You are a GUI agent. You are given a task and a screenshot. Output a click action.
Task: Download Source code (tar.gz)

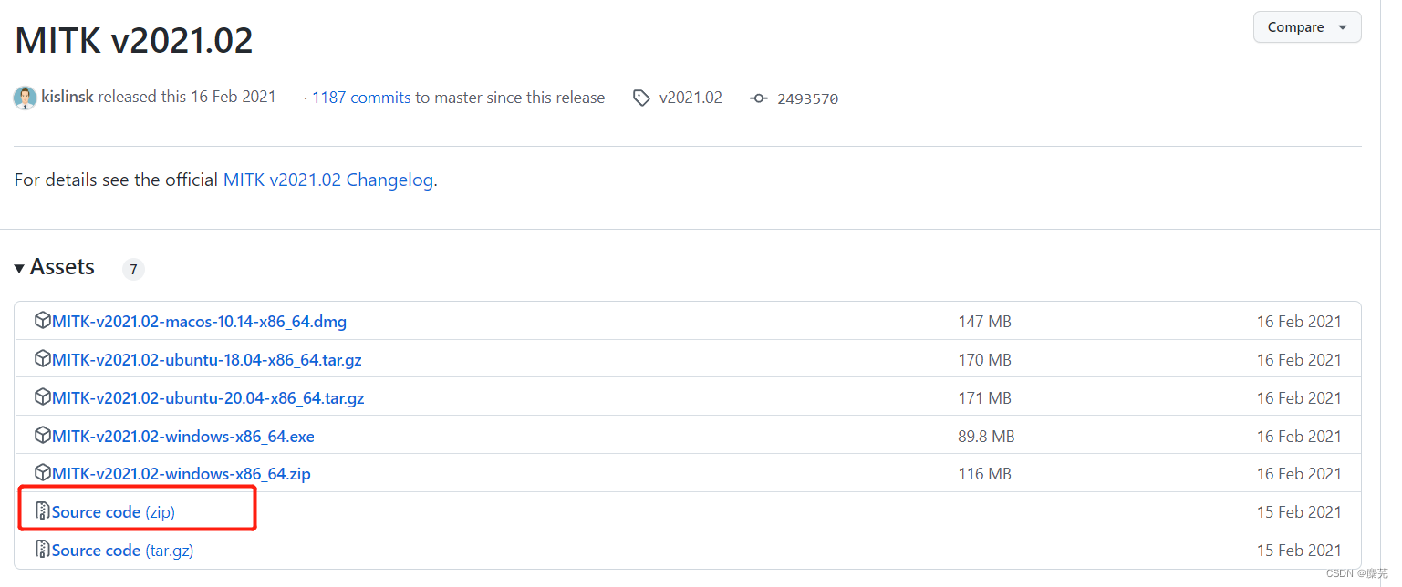(123, 551)
